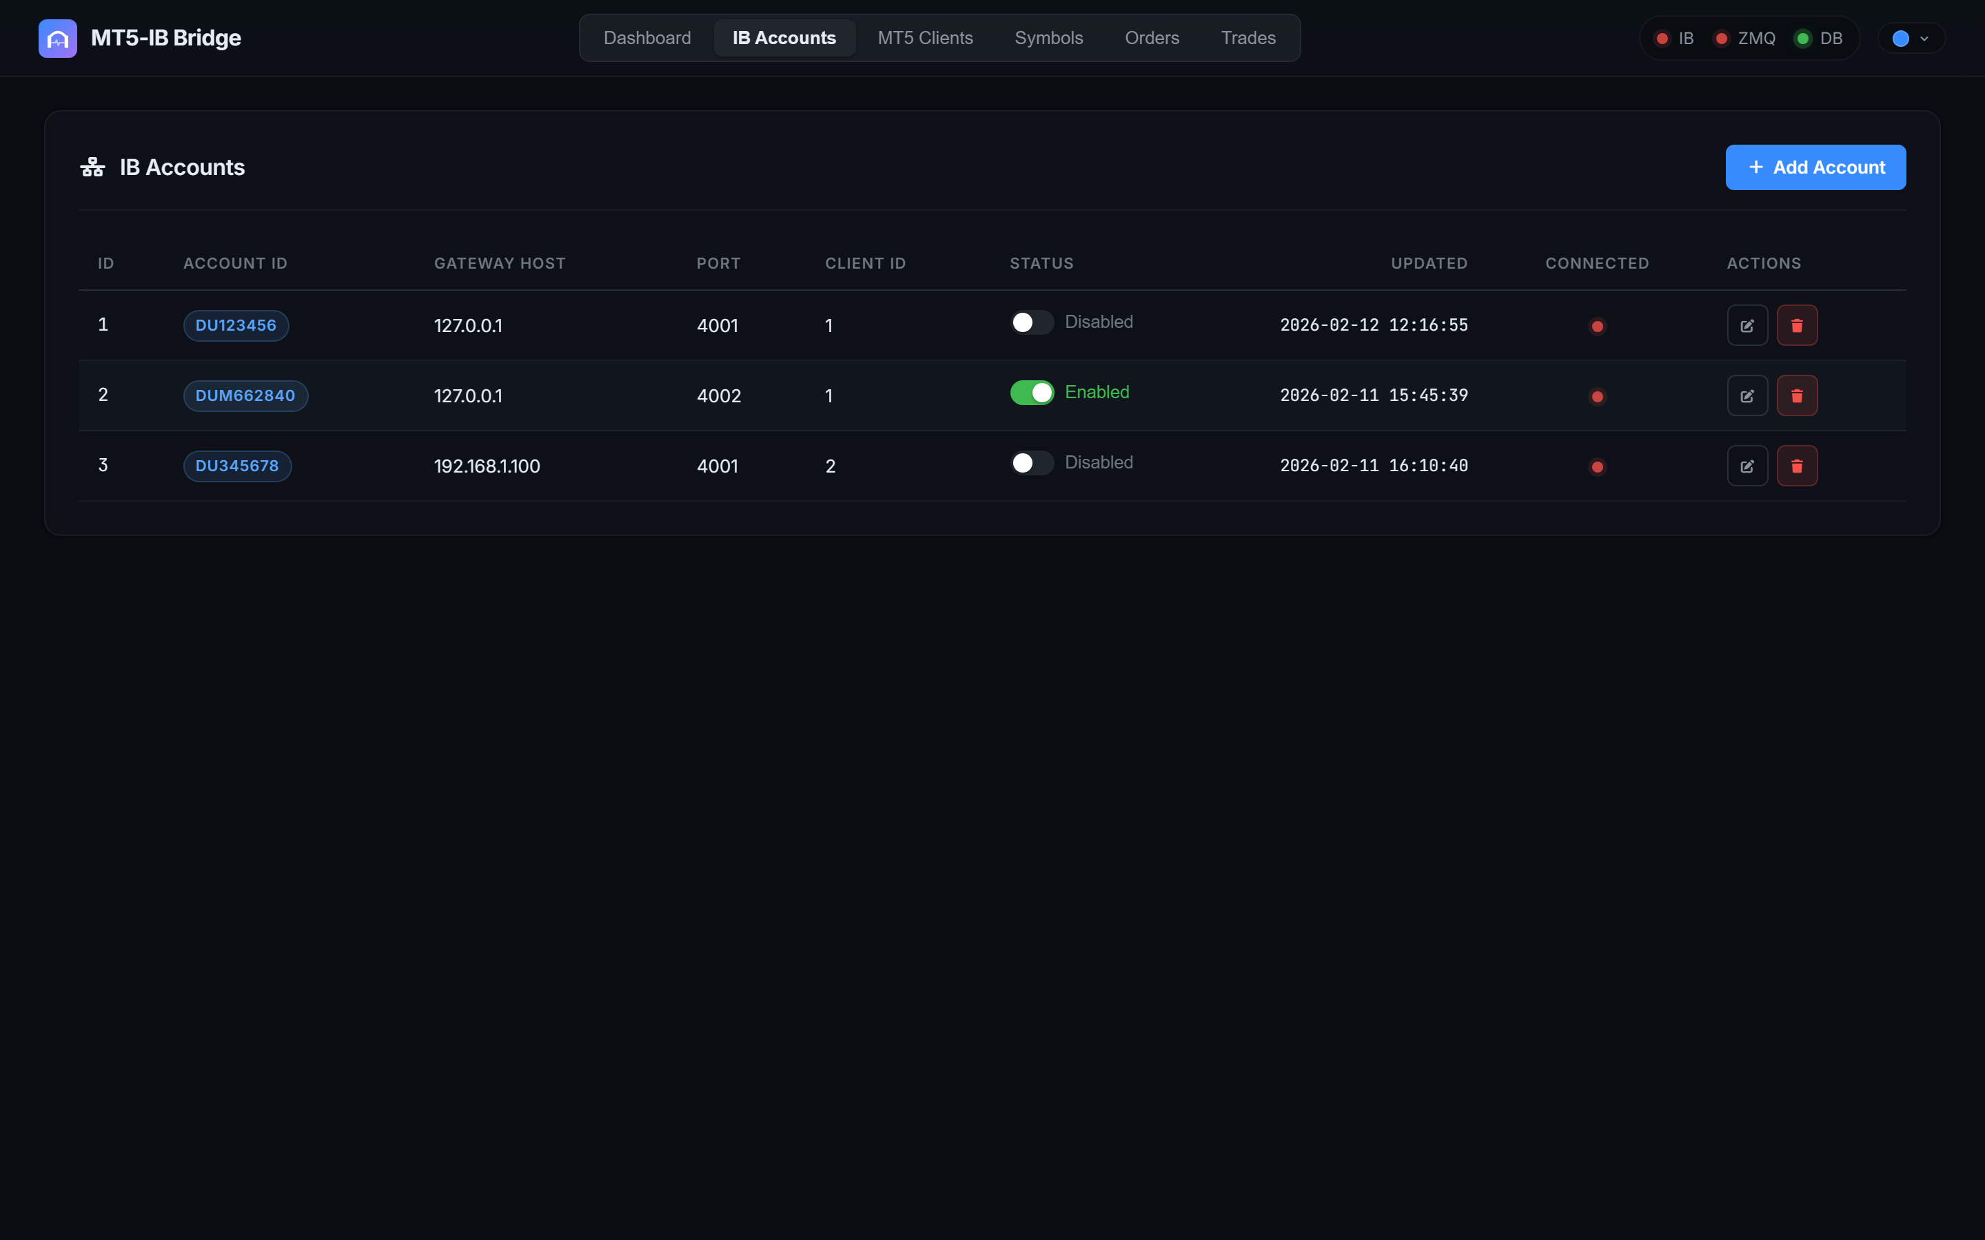Click the MT5-IB Bridge app logo
This screenshot has width=1985, height=1240.
pos(57,38)
